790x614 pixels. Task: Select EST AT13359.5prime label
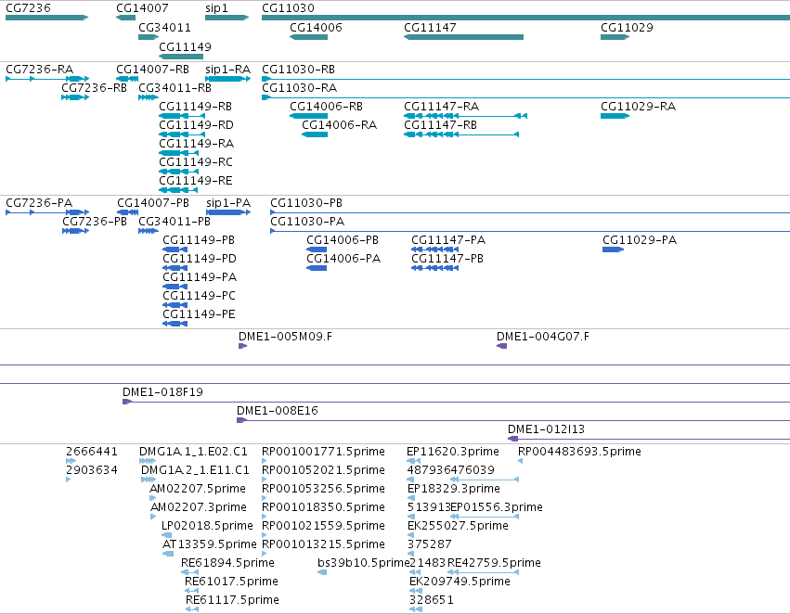pyautogui.click(x=209, y=544)
